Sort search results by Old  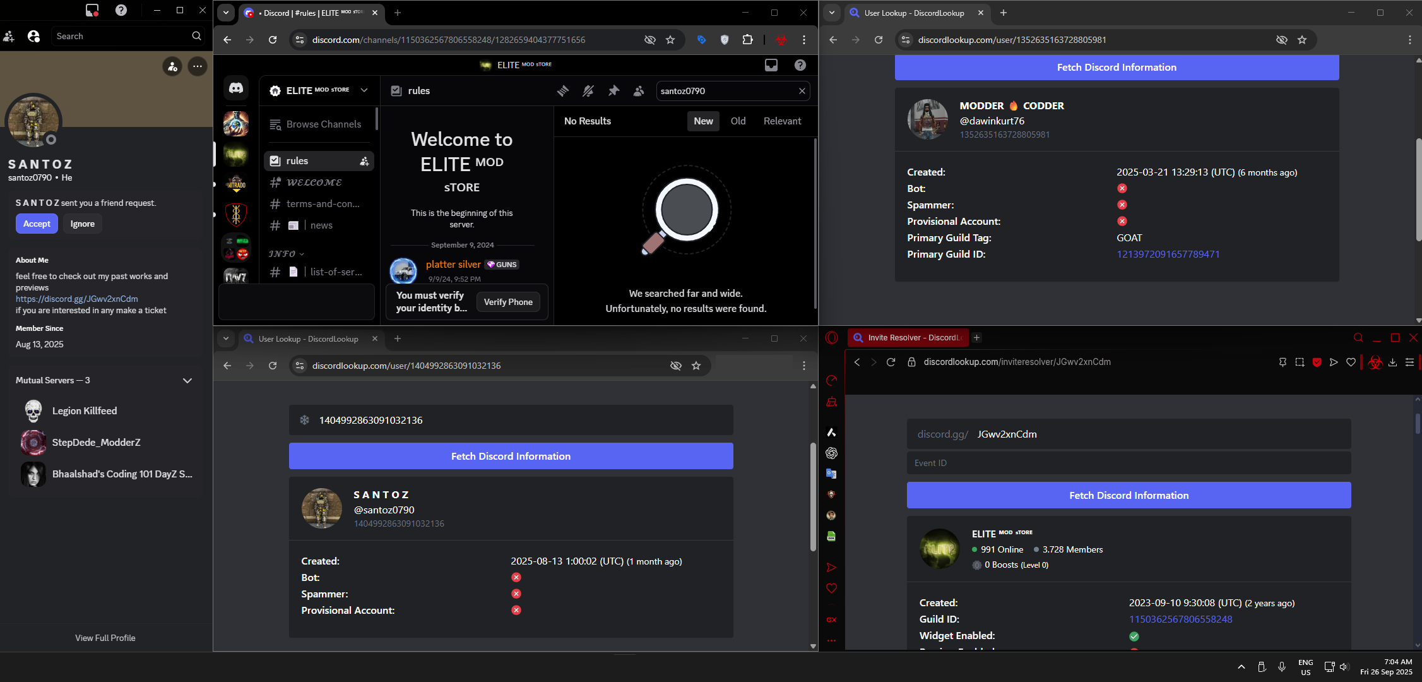point(738,121)
